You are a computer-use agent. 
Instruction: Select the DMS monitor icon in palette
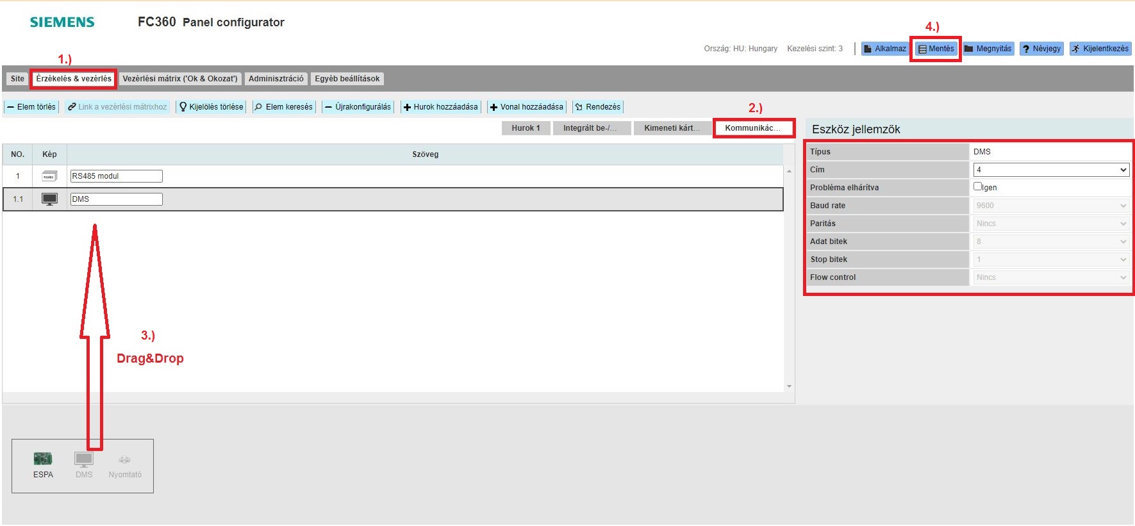(x=84, y=459)
